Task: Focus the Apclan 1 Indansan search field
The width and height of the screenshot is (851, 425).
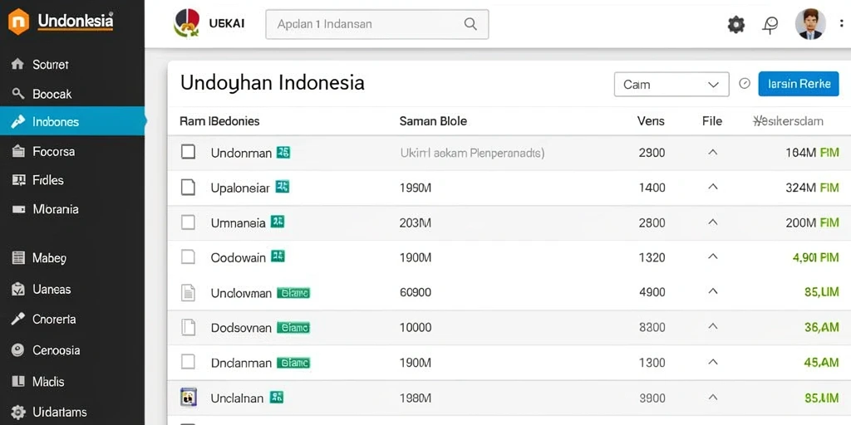Action: (377, 24)
